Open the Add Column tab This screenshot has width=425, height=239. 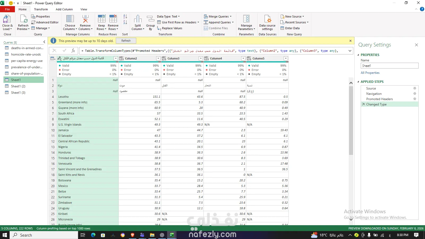point(64,9)
